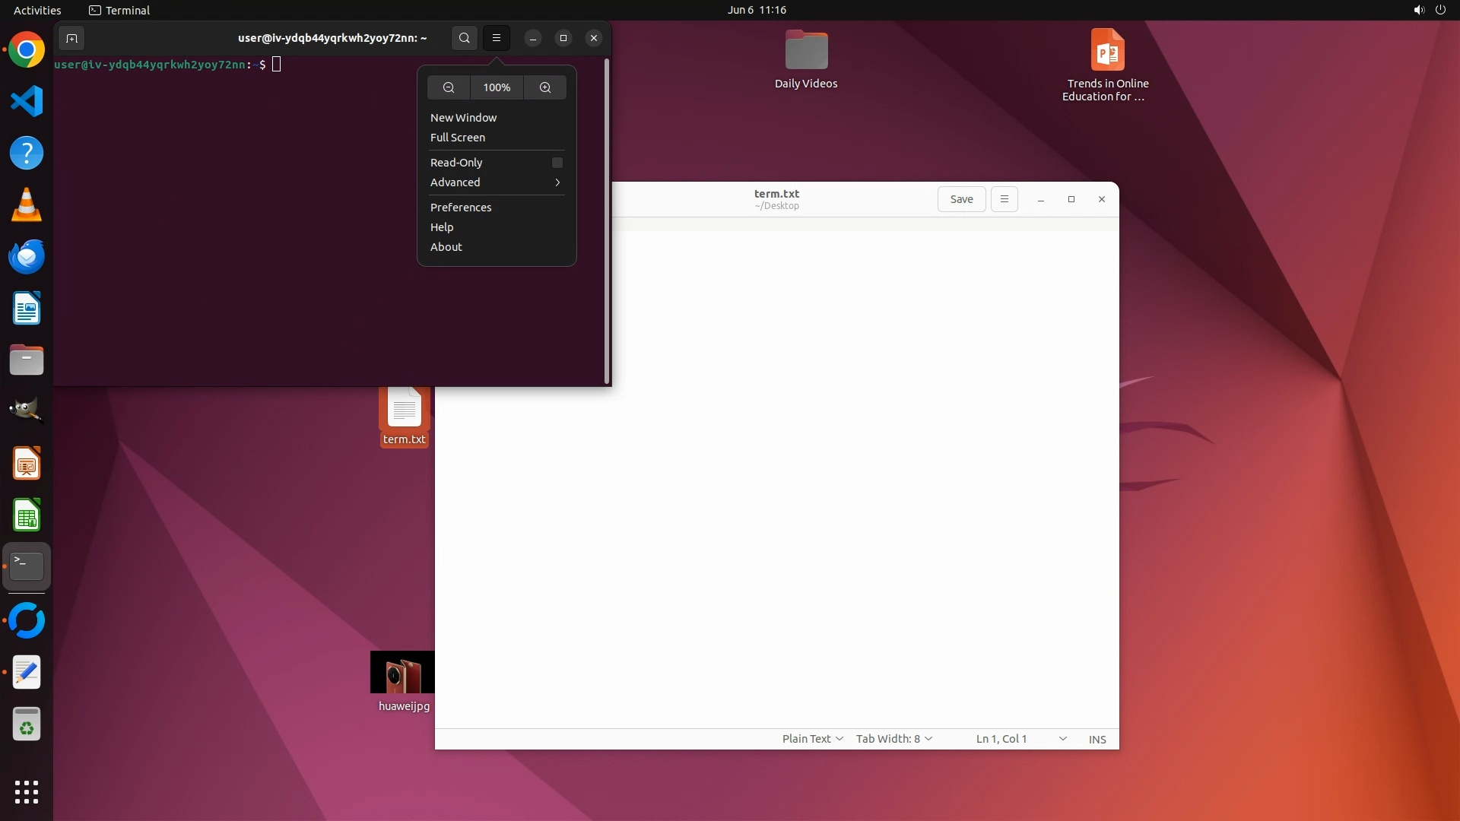Screen dimensions: 1460x821
Task: Open Tab Width dropdown
Action: pyautogui.click(x=894, y=739)
